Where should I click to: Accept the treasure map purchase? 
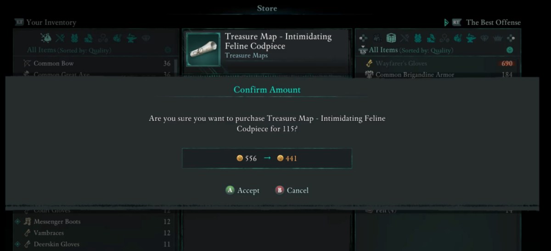click(242, 190)
